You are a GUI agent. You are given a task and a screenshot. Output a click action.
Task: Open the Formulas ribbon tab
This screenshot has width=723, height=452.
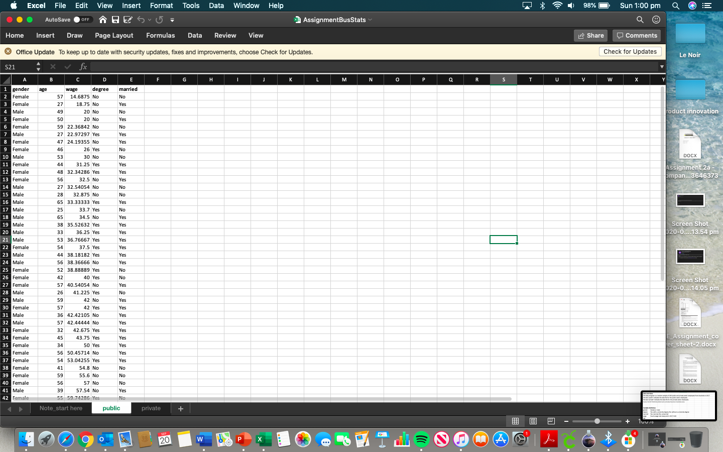tap(161, 35)
